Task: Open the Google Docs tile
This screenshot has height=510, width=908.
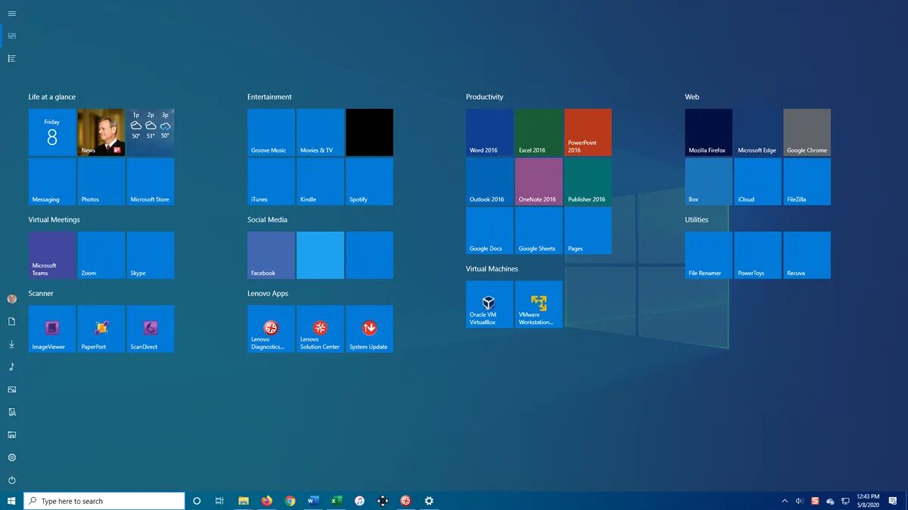Action: (x=490, y=230)
